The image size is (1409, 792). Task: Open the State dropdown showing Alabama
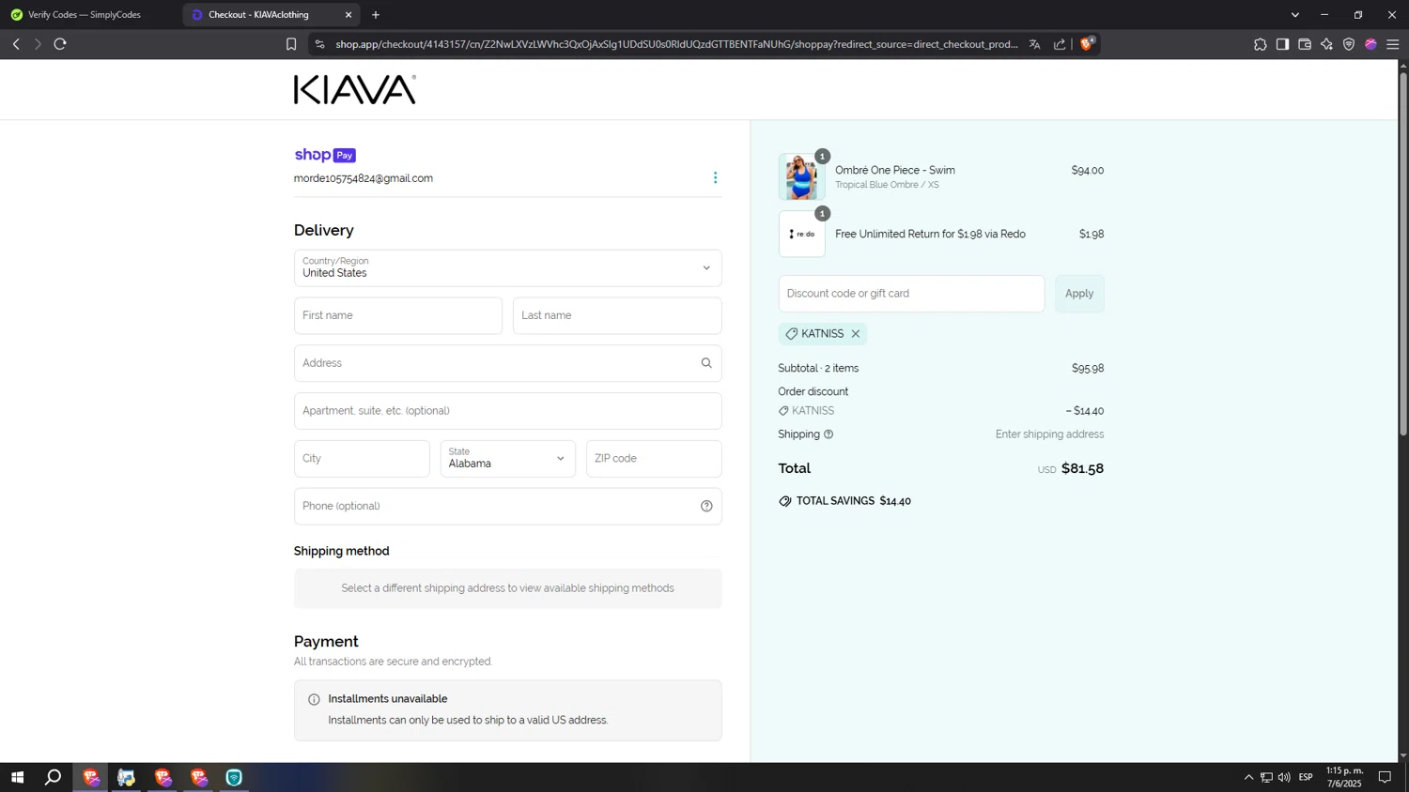[508, 459]
